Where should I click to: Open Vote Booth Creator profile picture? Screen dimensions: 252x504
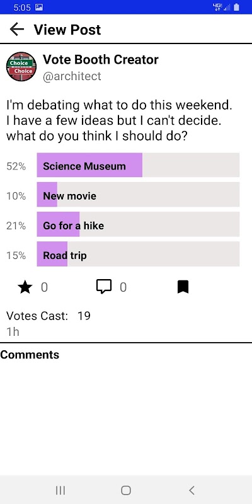click(21, 67)
